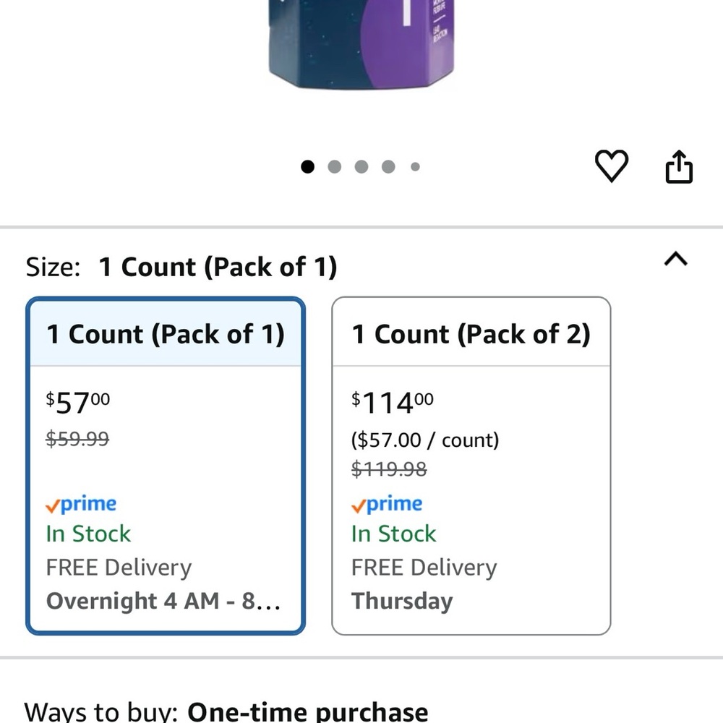Select the 1 Count (Pack of 2) option
The width and height of the screenshot is (723, 723).
click(x=471, y=466)
